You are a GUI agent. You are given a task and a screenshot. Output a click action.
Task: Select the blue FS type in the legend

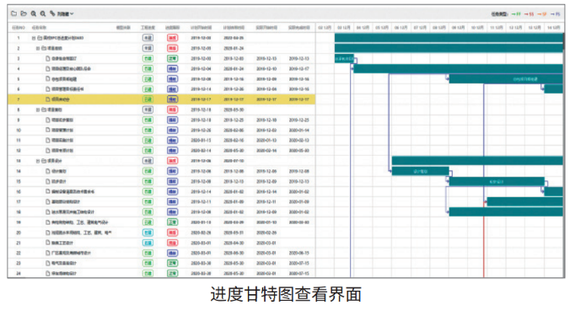point(555,14)
